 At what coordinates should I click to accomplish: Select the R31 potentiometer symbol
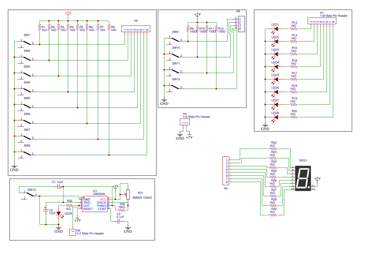click(x=128, y=195)
